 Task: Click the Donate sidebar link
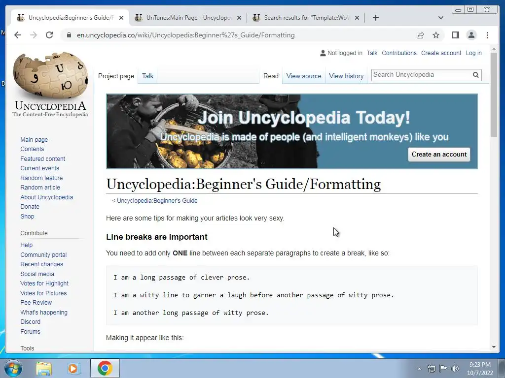pos(30,207)
